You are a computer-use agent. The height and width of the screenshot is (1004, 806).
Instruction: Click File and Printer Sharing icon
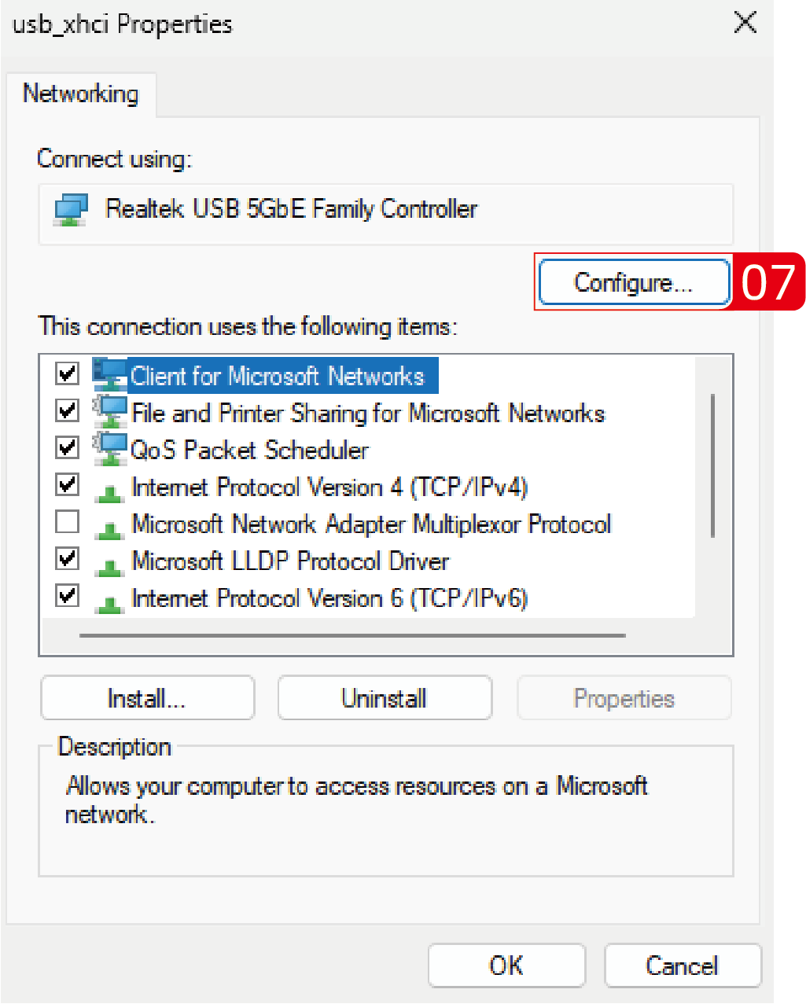[109, 412]
